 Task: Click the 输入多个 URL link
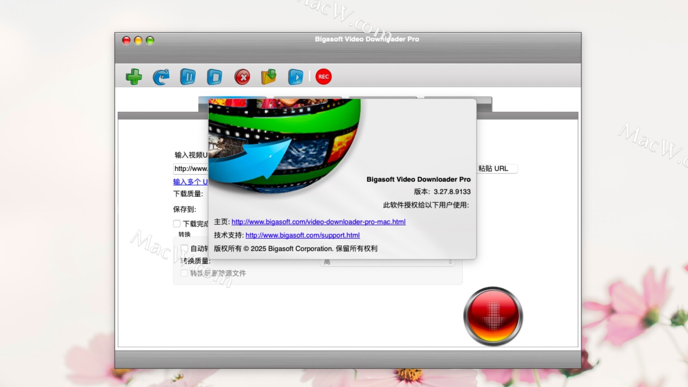[x=190, y=182]
